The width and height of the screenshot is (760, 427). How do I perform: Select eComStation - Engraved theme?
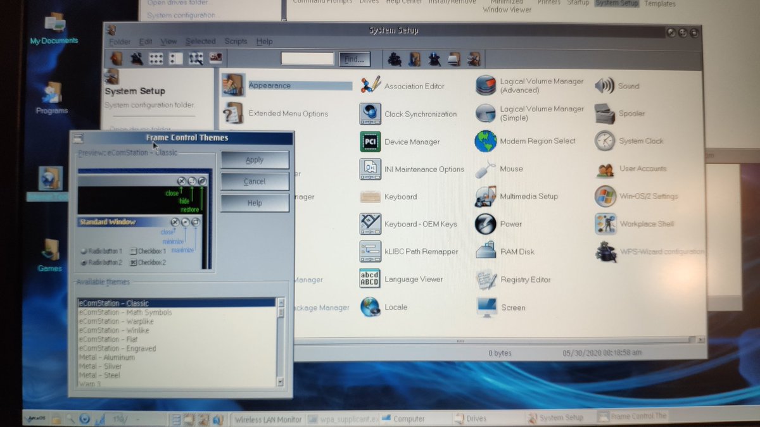click(x=177, y=349)
